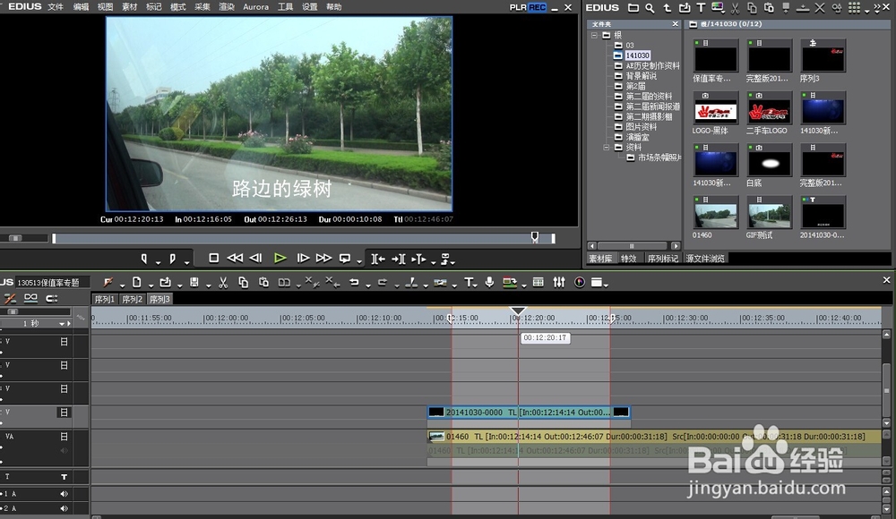The image size is (896, 519).
Task: Click the Vector scope round icon
Action: [580, 282]
